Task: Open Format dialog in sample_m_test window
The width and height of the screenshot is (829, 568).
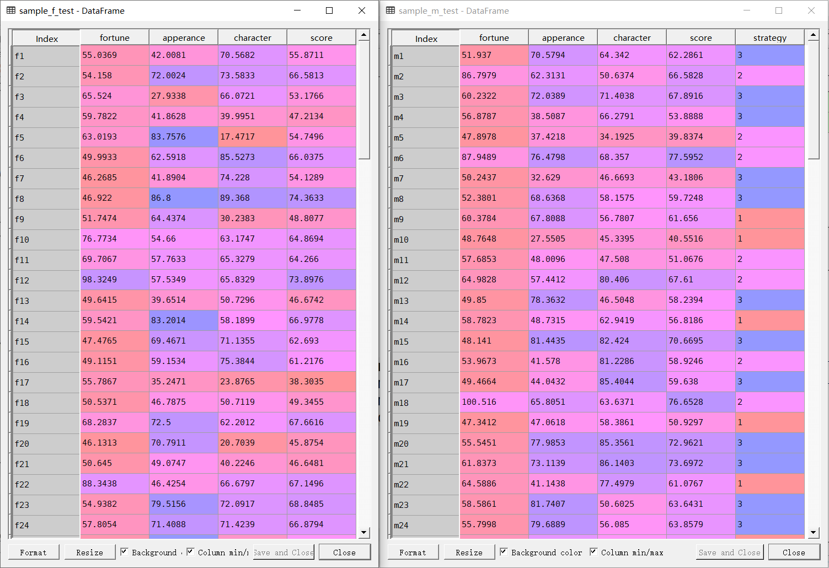Action: coord(413,552)
